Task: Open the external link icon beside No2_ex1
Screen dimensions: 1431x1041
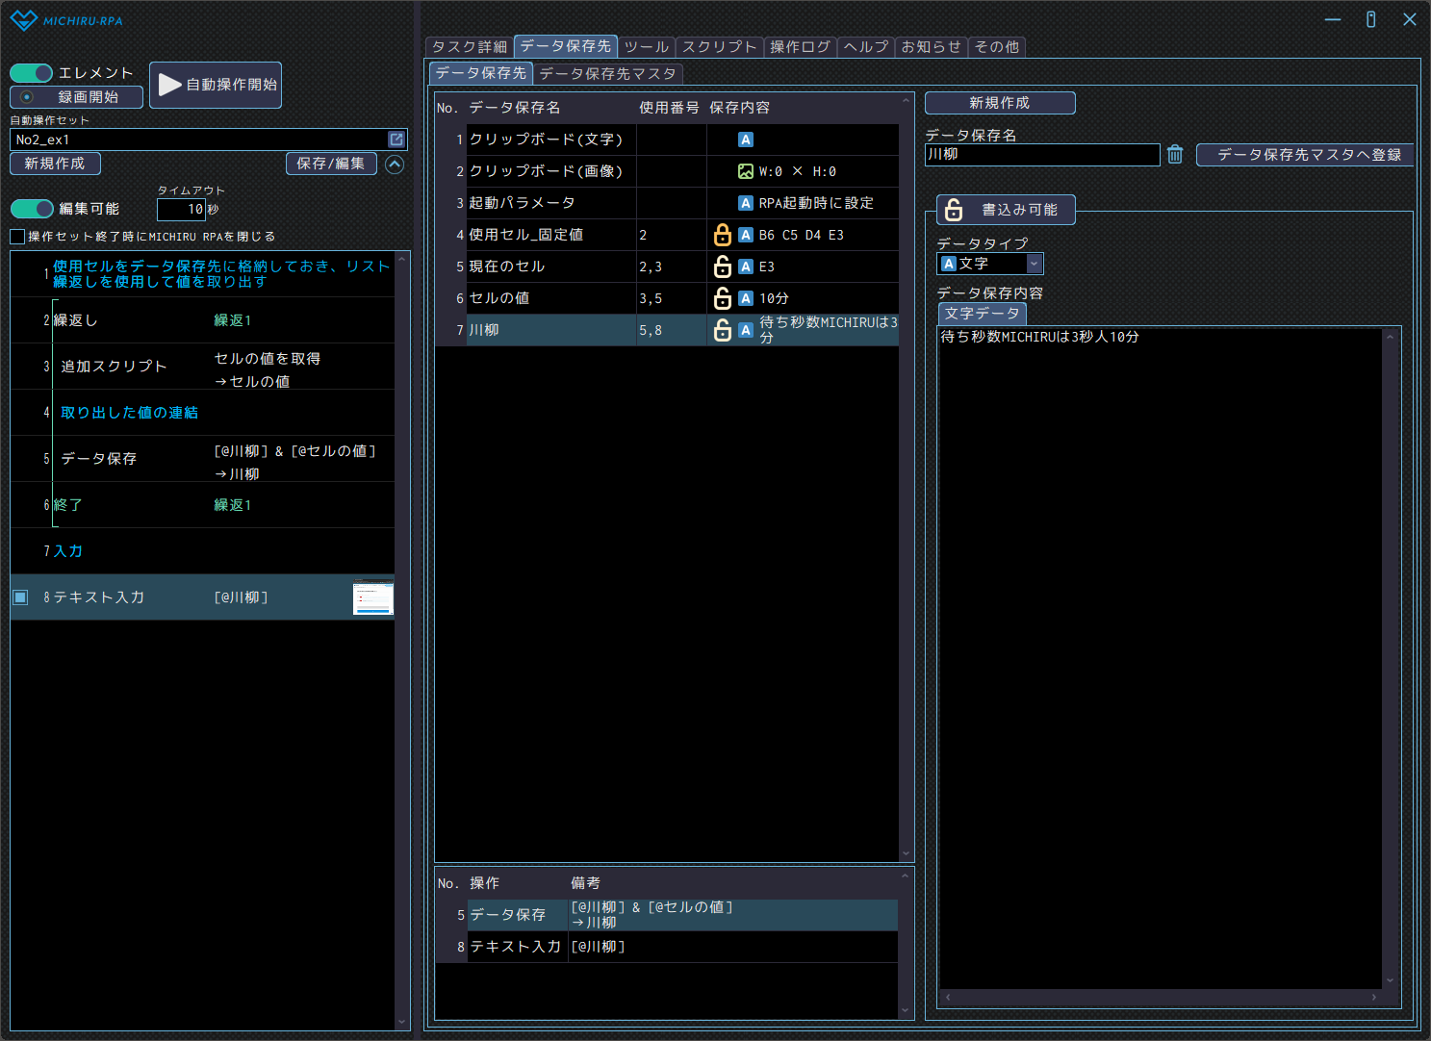Action: [x=396, y=140]
